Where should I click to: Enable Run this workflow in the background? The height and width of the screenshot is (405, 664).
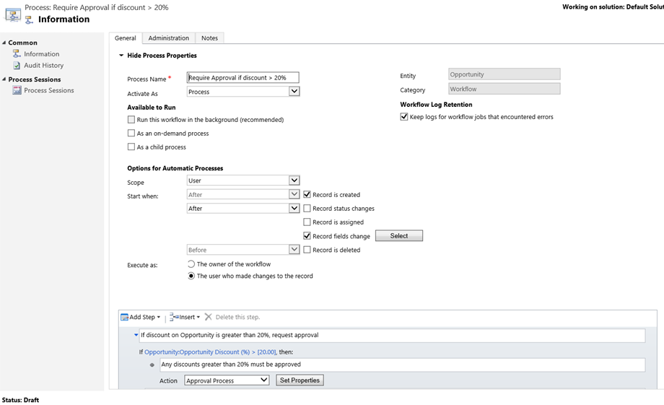tap(131, 120)
